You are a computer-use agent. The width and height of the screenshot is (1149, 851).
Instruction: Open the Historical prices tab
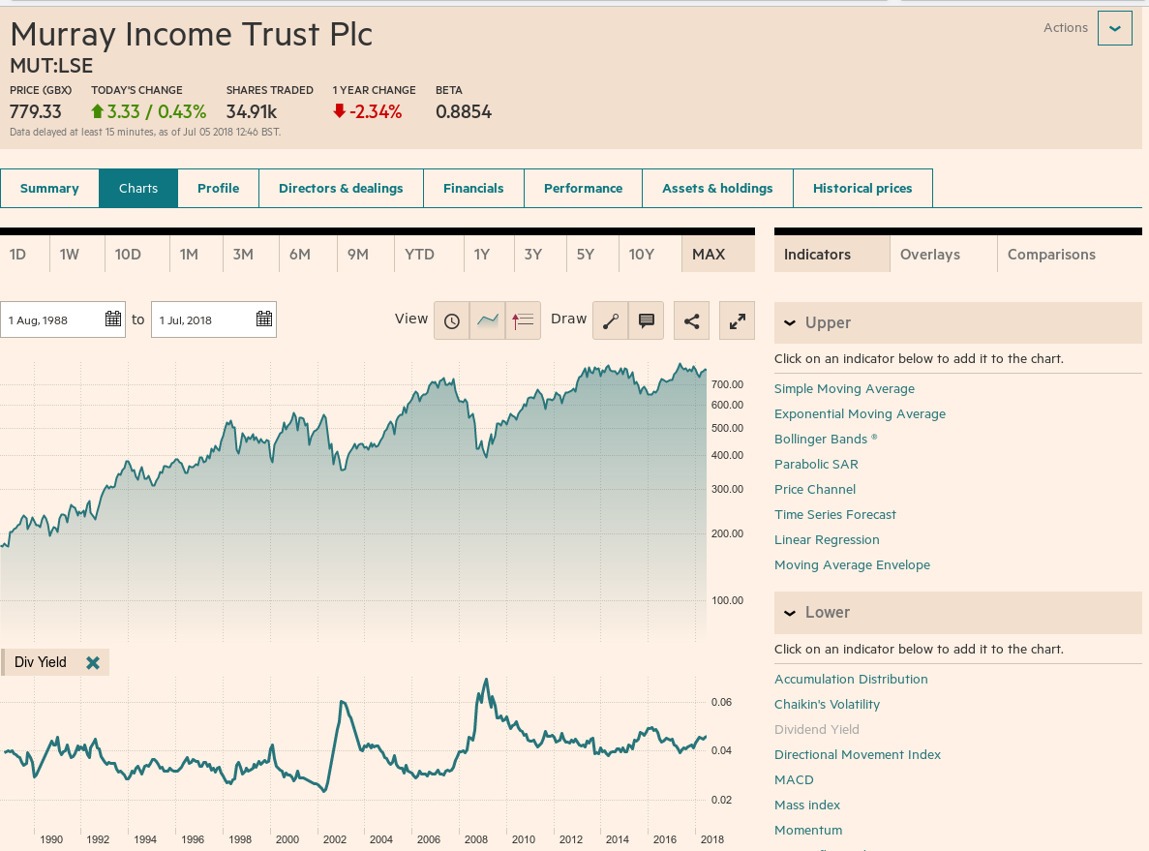click(x=862, y=189)
